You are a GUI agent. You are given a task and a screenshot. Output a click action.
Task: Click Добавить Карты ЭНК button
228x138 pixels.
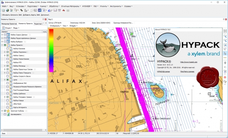pyautogui.click(x=31, y=15)
